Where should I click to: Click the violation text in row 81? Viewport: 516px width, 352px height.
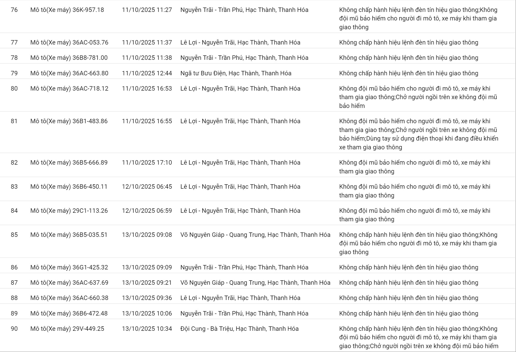(x=418, y=134)
